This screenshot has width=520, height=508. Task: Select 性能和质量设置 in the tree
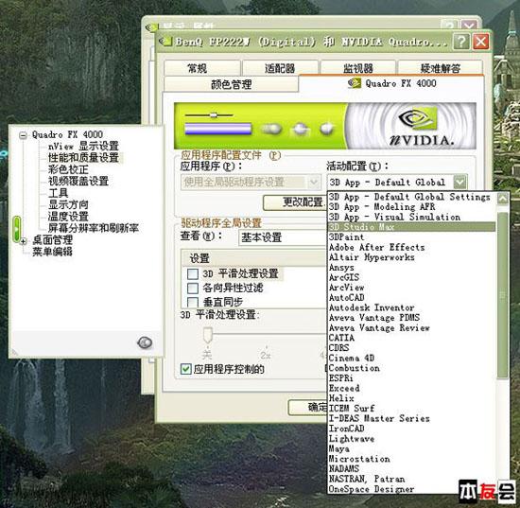click(83, 158)
